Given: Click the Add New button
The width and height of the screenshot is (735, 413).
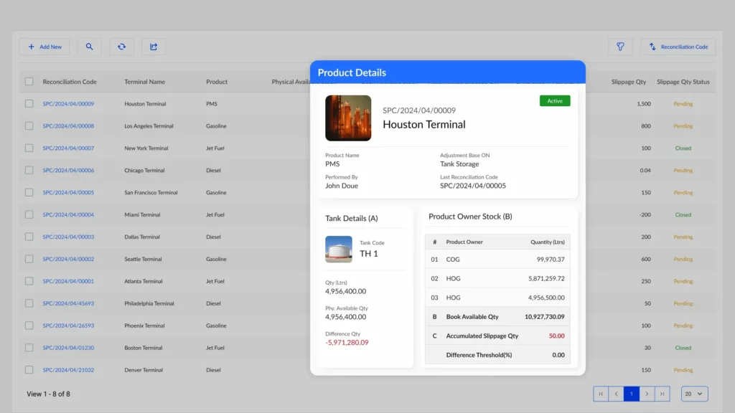Looking at the screenshot, I should pos(45,47).
